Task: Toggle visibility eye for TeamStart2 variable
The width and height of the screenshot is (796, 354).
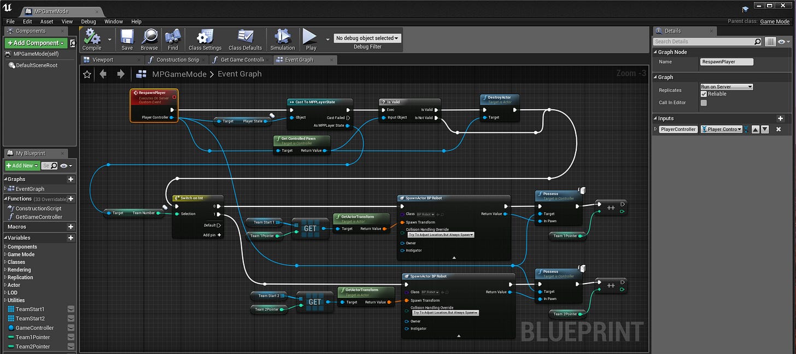Action: pyautogui.click(x=71, y=318)
